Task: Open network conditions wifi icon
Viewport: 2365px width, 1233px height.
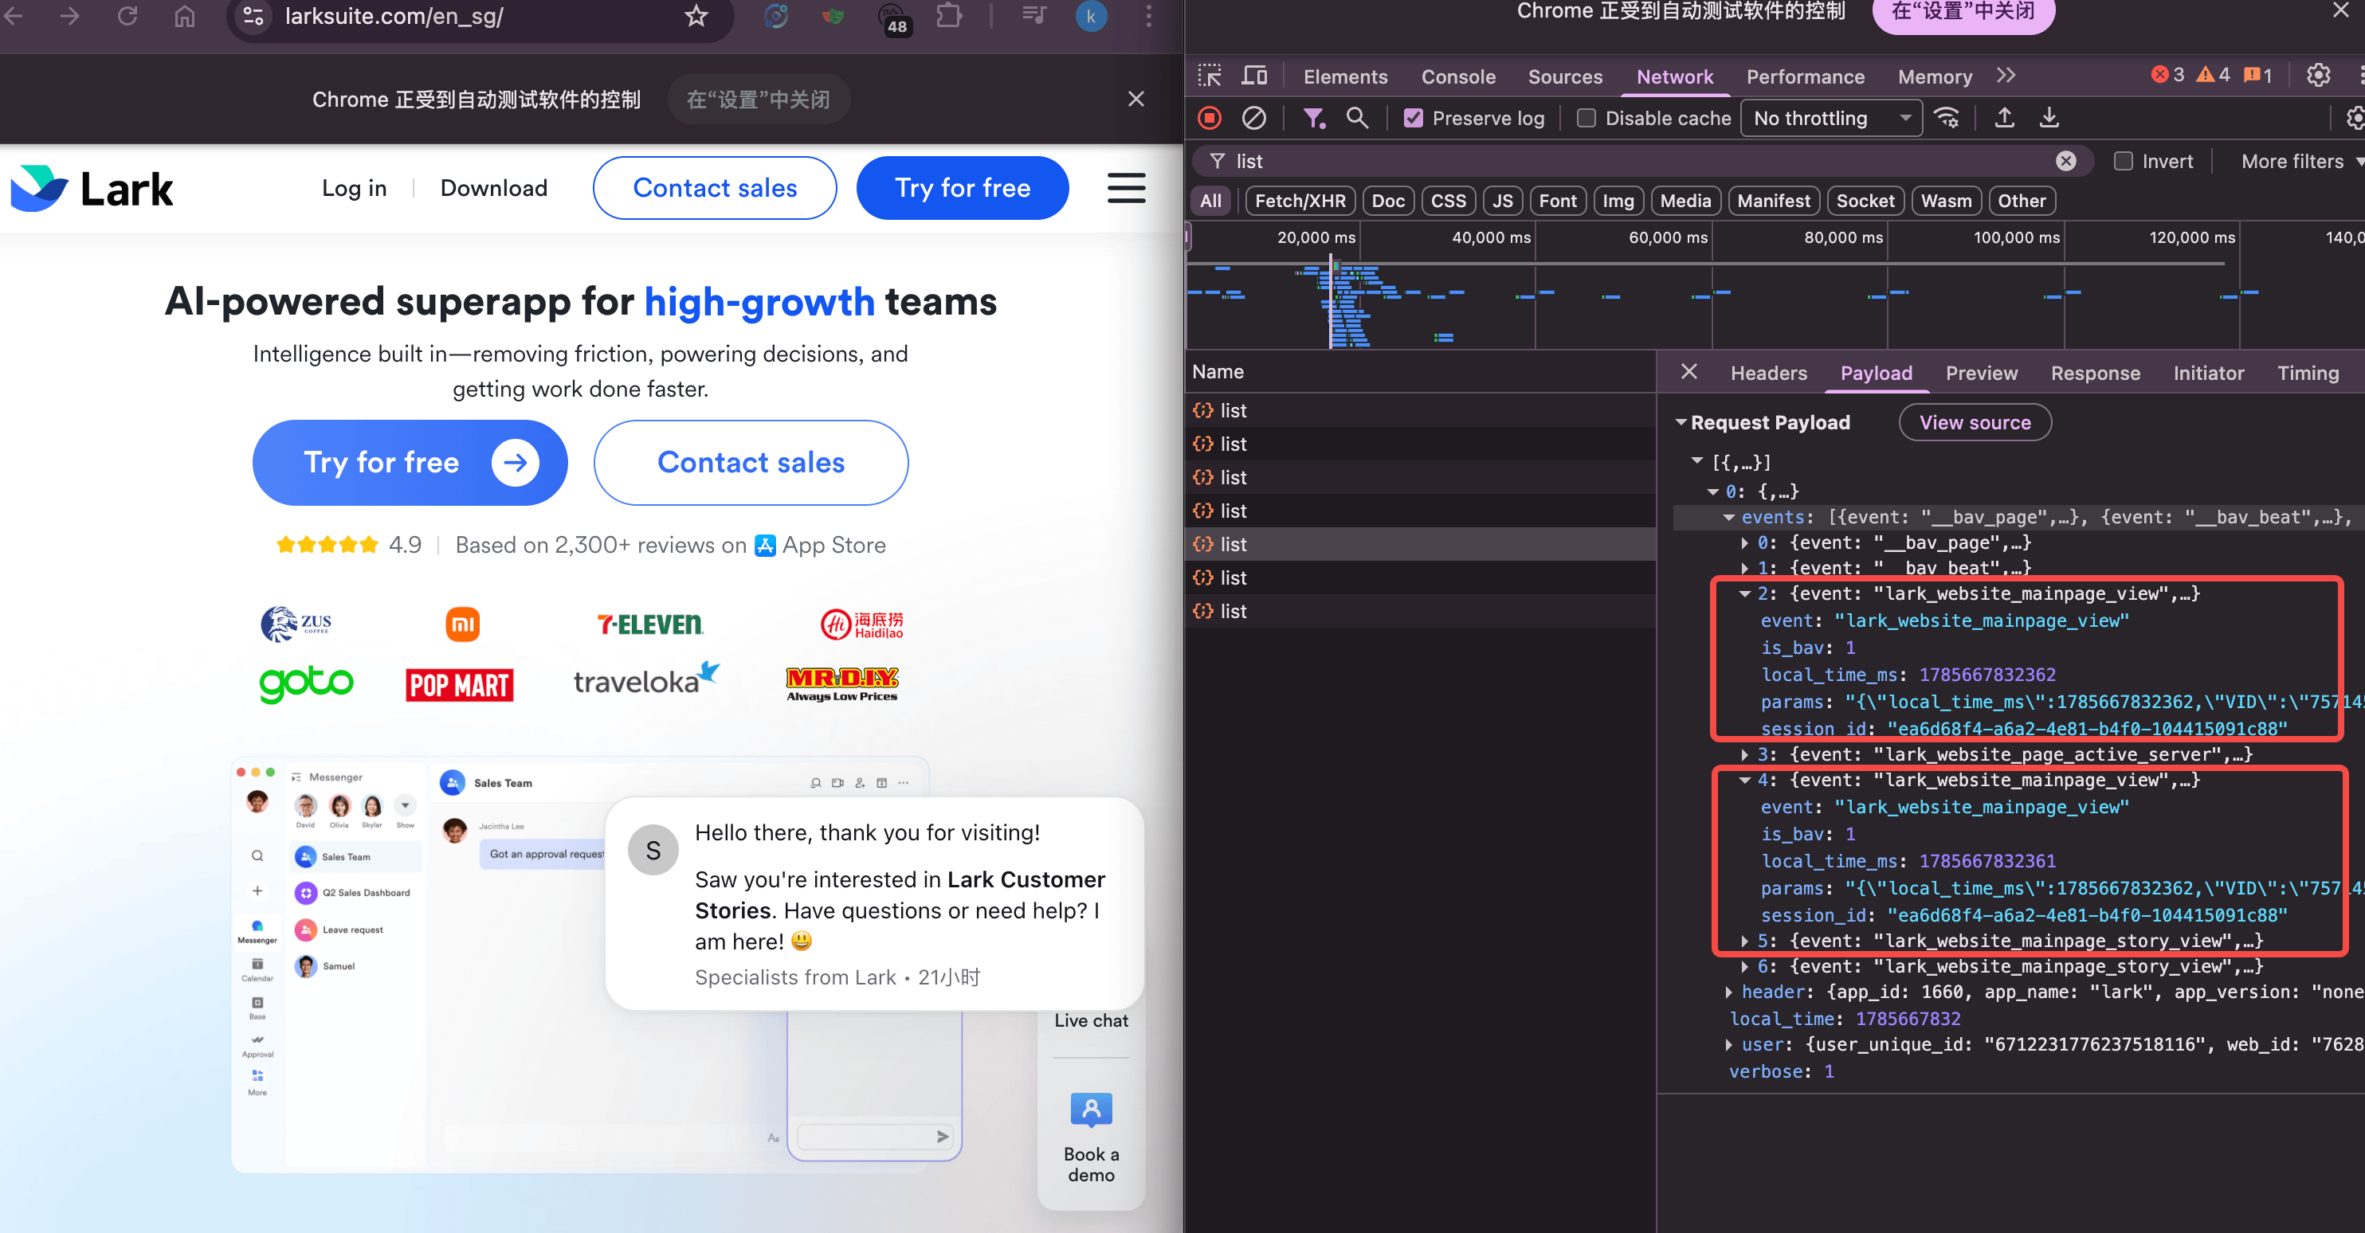Action: pyautogui.click(x=1947, y=117)
